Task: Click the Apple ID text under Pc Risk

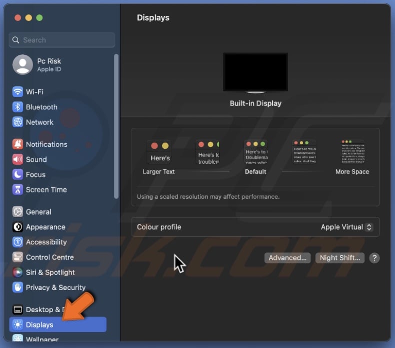Action: (x=49, y=69)
